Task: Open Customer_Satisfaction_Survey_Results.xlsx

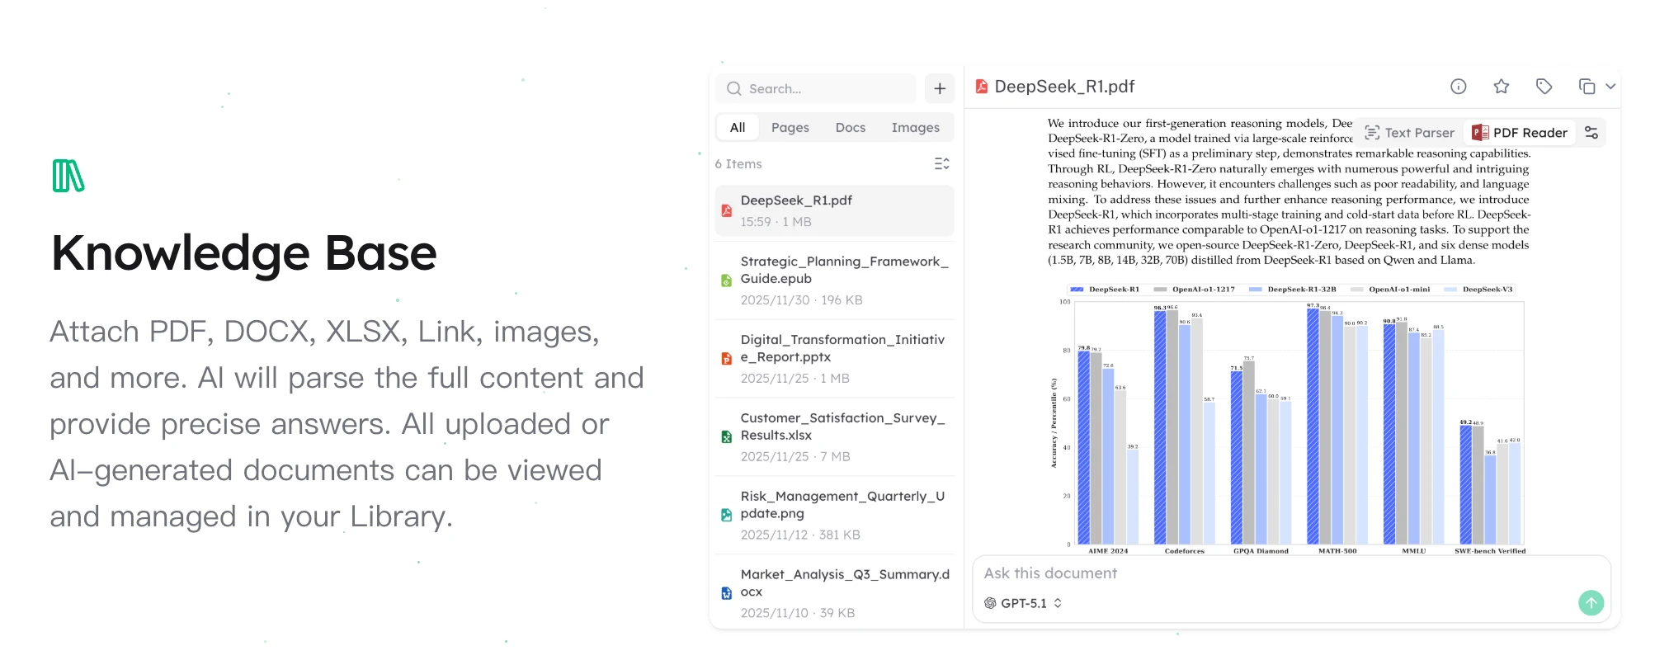Action: pos(835,437)
